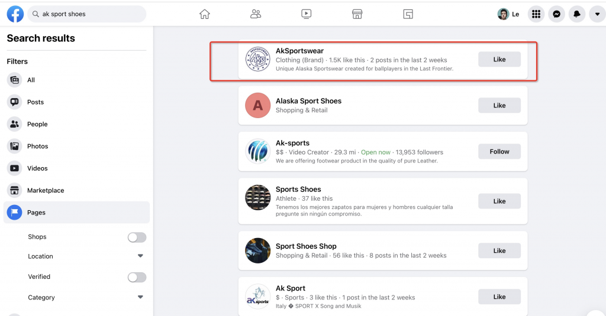Expand the Category dropdown
The image size is (606, 316).
[x=140, y=297]
